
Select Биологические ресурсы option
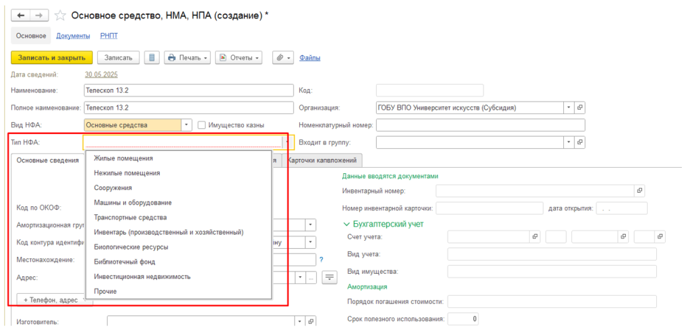178,247
